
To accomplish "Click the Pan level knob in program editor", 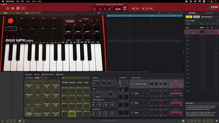I will click(98, 94).
